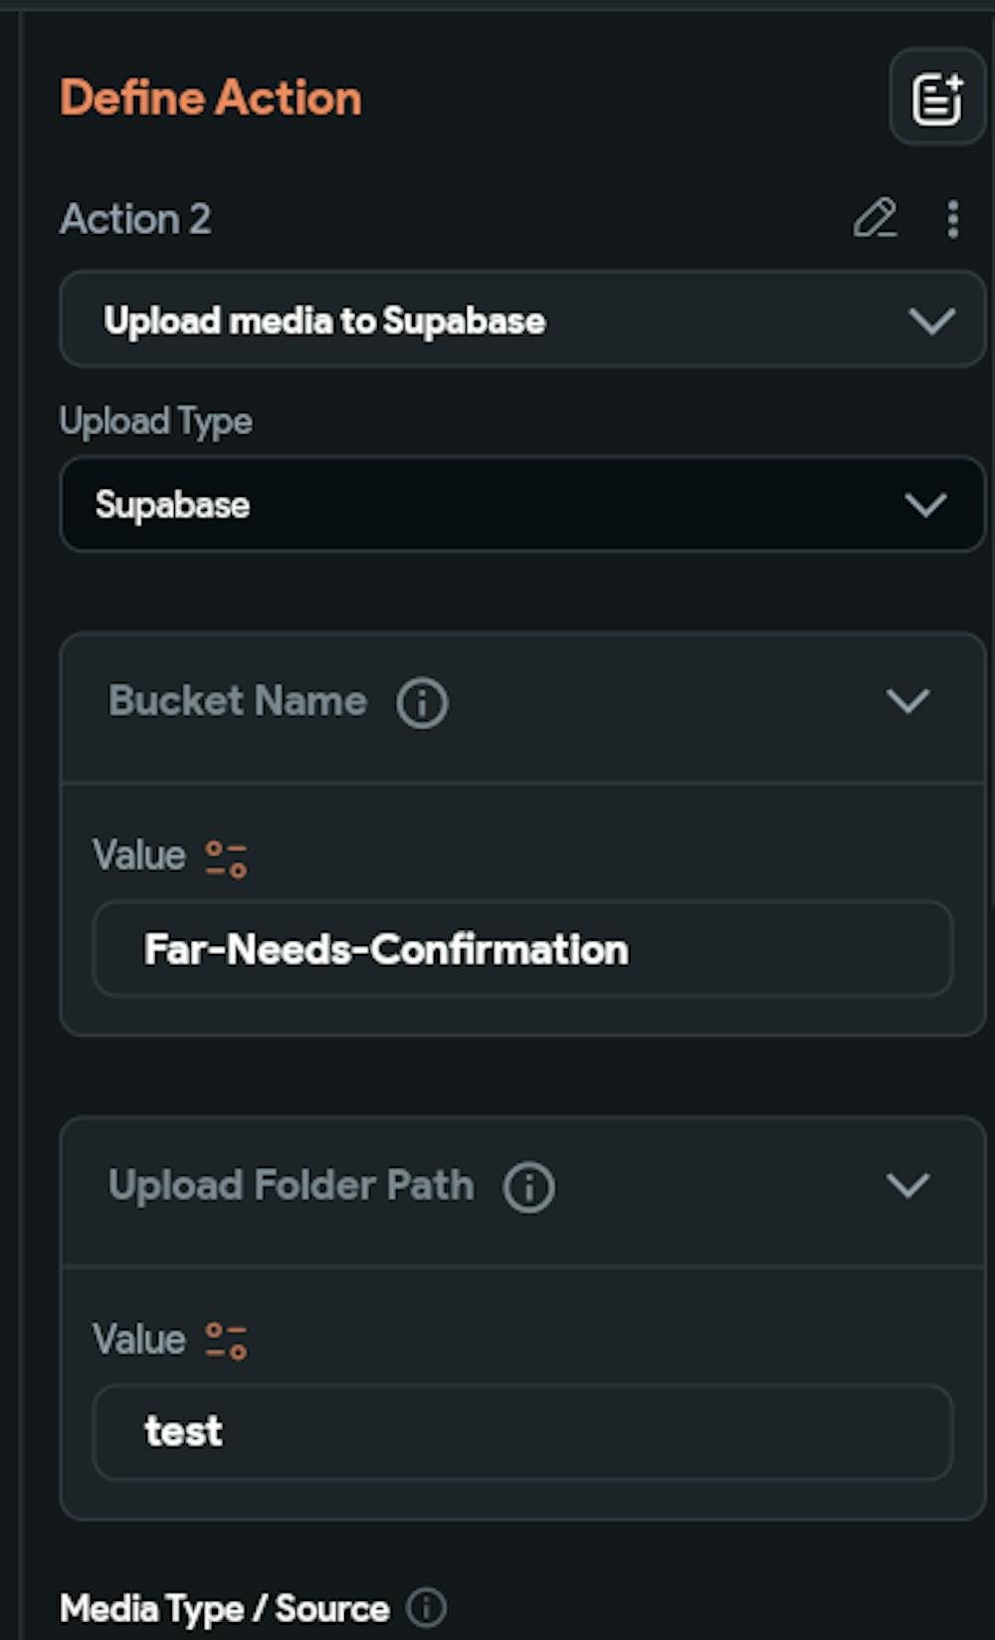Toggle variable mode beside Bucket Name value
The image size is (995, 1640).
pos(225,854)
